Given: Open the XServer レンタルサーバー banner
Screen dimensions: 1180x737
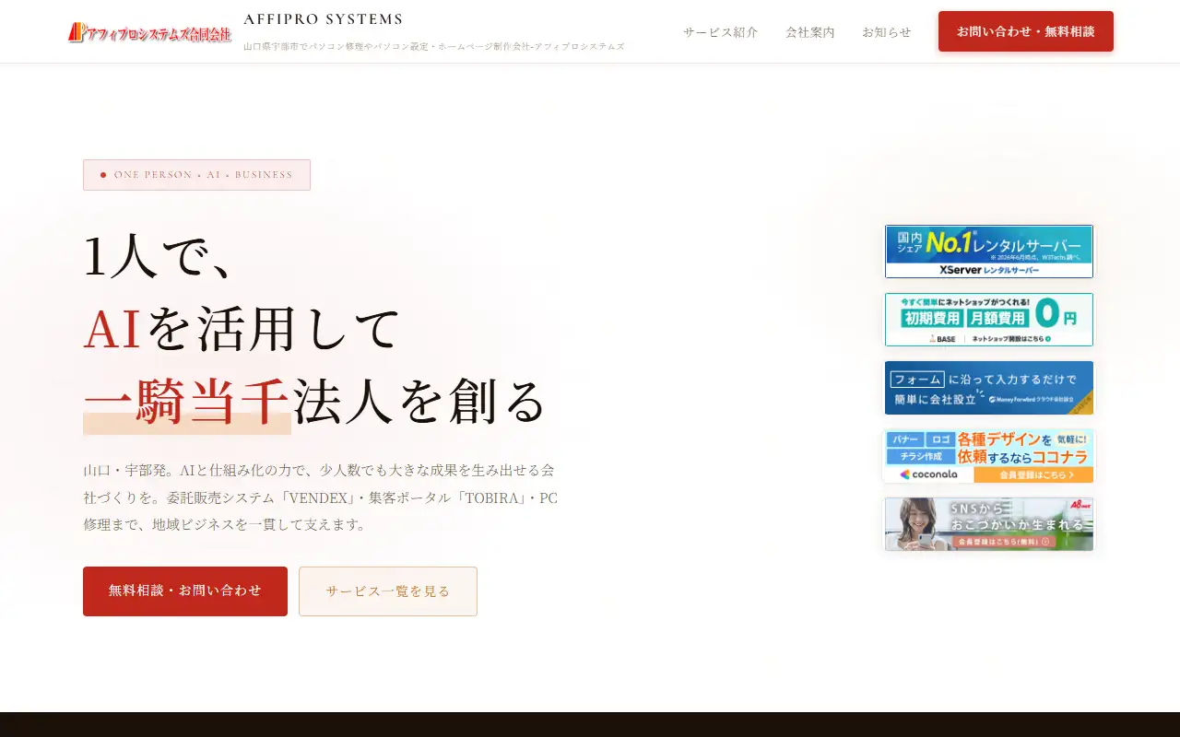Looking at the screenshot, I should pos(989,252).
